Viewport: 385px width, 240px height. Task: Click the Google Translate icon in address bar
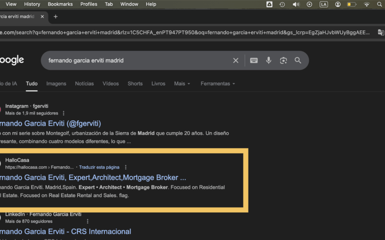(x=381, y=32)
